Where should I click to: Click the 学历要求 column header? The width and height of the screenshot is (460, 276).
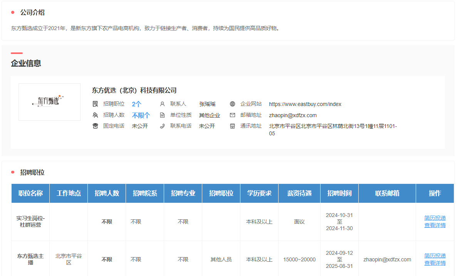(259, 193)
